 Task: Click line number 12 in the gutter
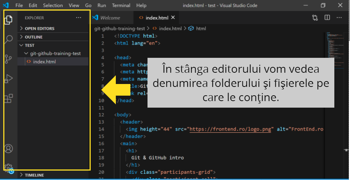click(101, 115)
